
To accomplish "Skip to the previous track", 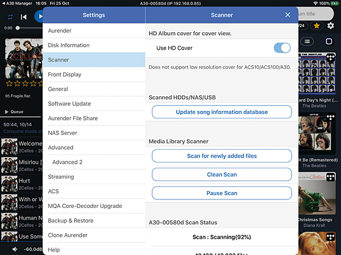I will pyautogui.click(x=24, y=17).
